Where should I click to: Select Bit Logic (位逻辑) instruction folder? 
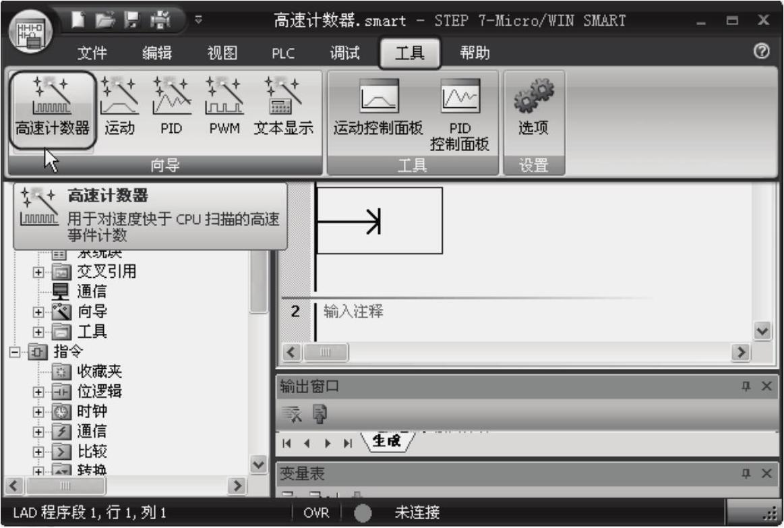86,392
